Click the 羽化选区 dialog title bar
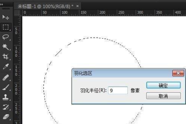The image size is (186, 124). tap(122, 73)
